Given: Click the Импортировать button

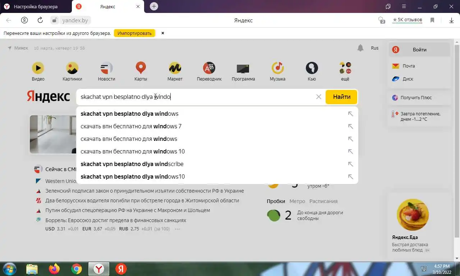Looking at the screenshot, I should pyautogui.click(x=135, y=33).
